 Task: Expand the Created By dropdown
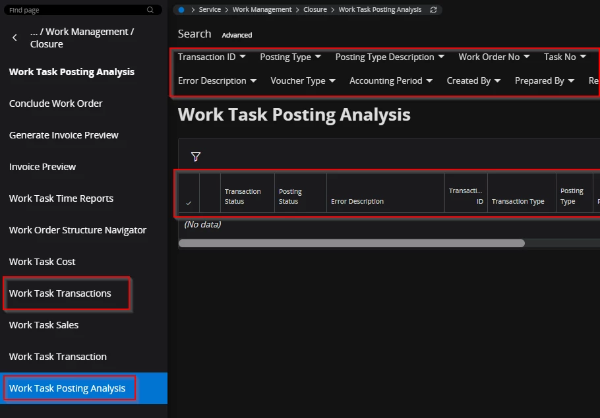click(x=473, y=81)
